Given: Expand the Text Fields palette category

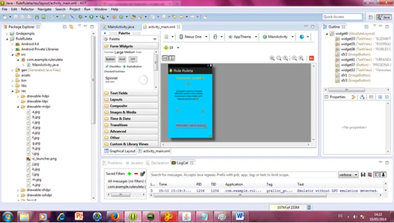Looking at the screenshot, I should coord(131,93).
